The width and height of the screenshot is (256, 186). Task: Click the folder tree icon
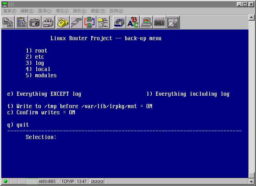[x=103, y=22]
